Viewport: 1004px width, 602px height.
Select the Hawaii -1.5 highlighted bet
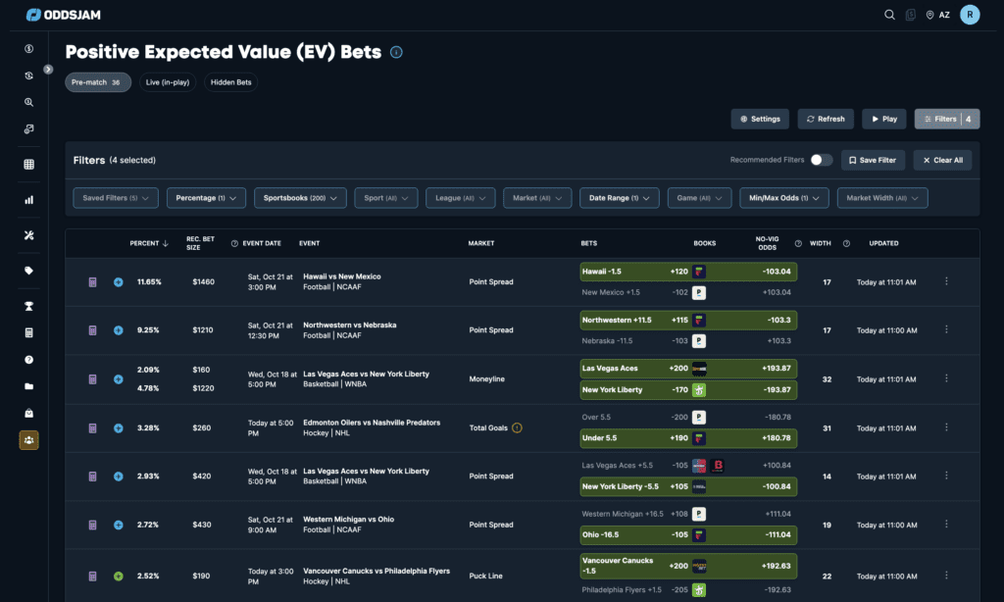(x=688, y=272)
